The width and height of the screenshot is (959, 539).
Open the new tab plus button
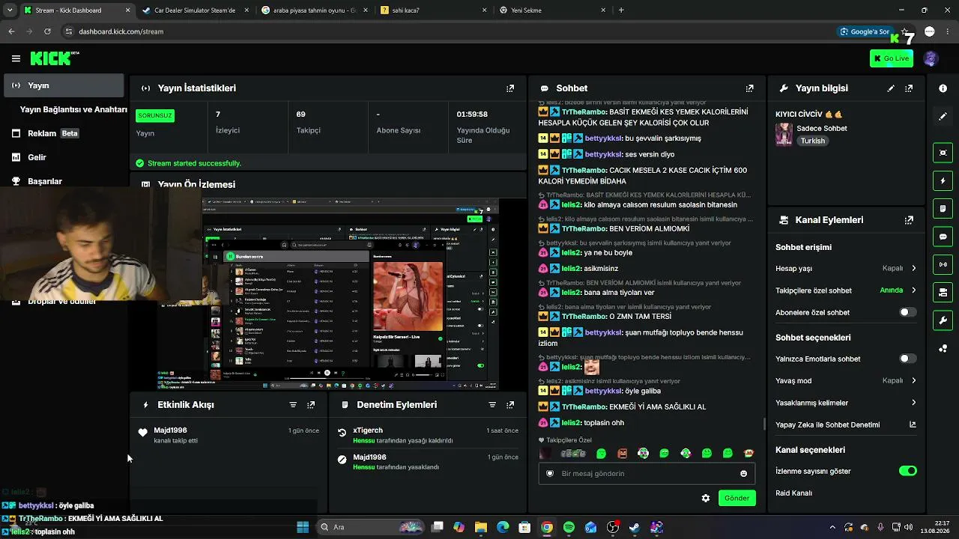tap(621, 10)
